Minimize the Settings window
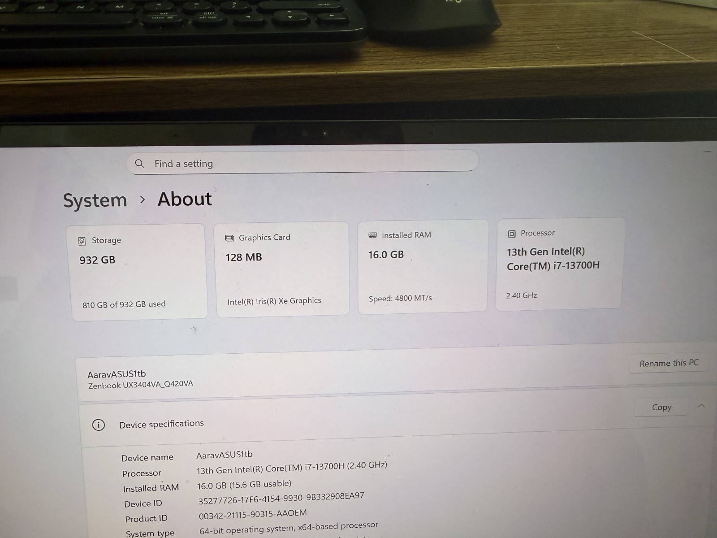Viewport: 717px width, 538px height. tap(708, 152)
